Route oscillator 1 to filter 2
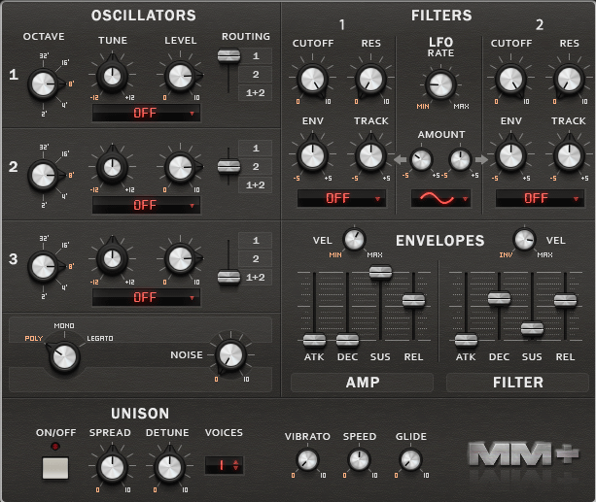This screenshot has height=502, width=596. pyautogui.click(x=256, y=75)
